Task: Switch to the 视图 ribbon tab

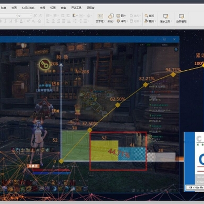Action: tap(53, 8)
